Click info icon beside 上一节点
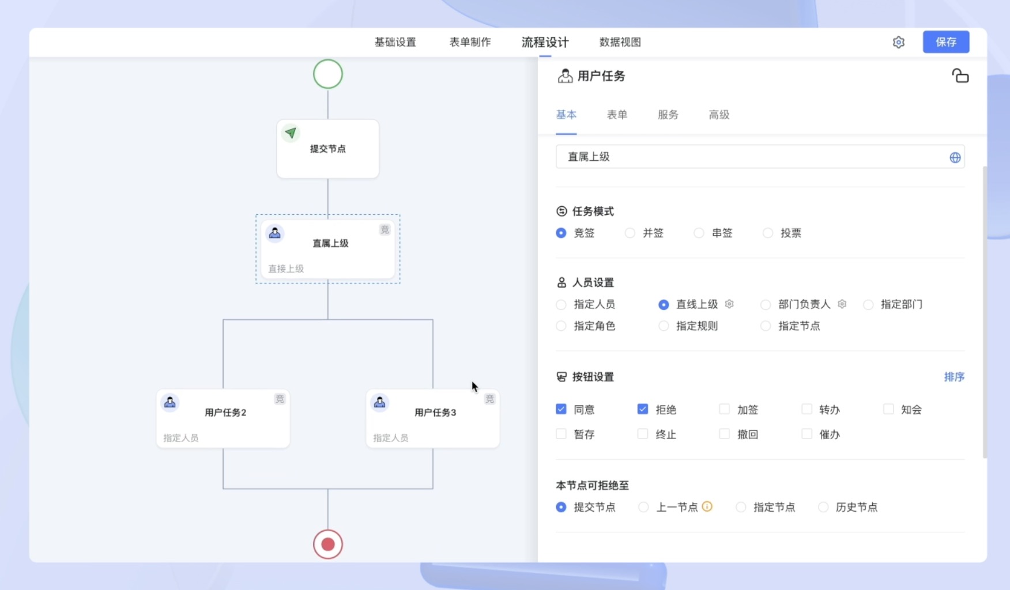The width and height of the screenshot is (1010, 590). (x=707, y=506)
